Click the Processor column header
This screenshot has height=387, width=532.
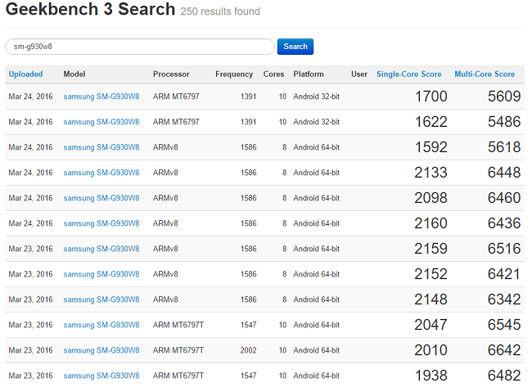coord(171,74)
